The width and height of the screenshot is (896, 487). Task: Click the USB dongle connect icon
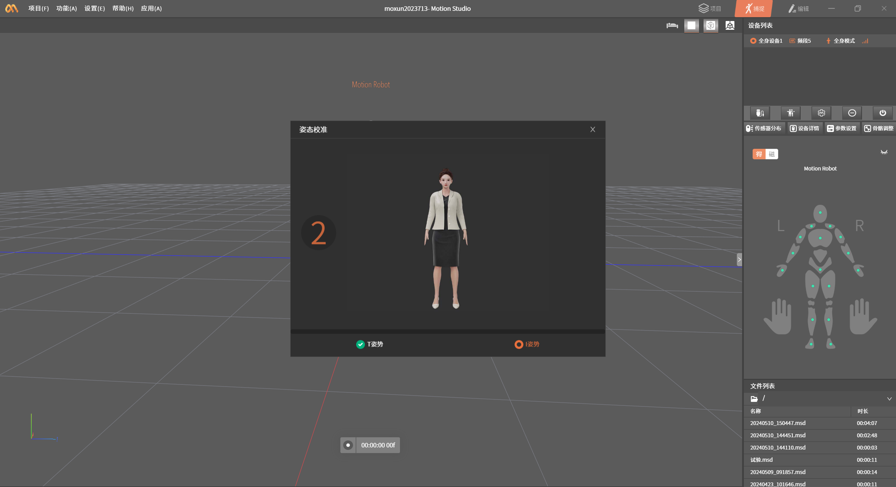click(760, 113)
